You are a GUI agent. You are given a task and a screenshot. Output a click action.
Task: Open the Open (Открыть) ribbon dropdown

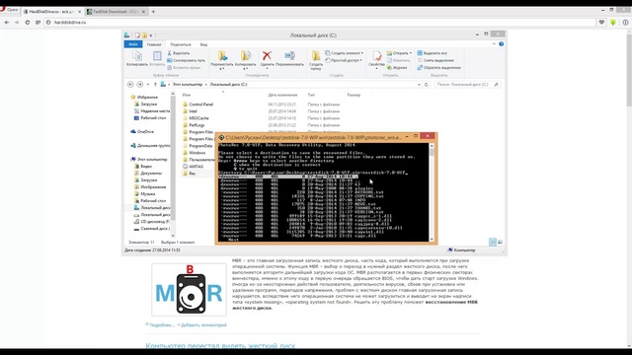(399, 53)
